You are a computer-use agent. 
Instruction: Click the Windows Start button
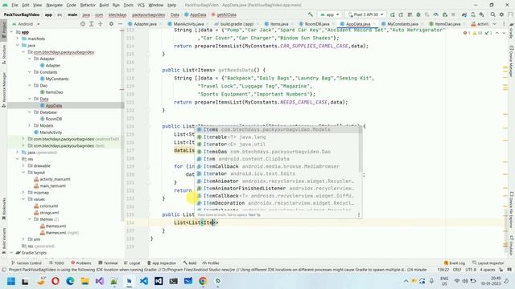coord(11,281)
